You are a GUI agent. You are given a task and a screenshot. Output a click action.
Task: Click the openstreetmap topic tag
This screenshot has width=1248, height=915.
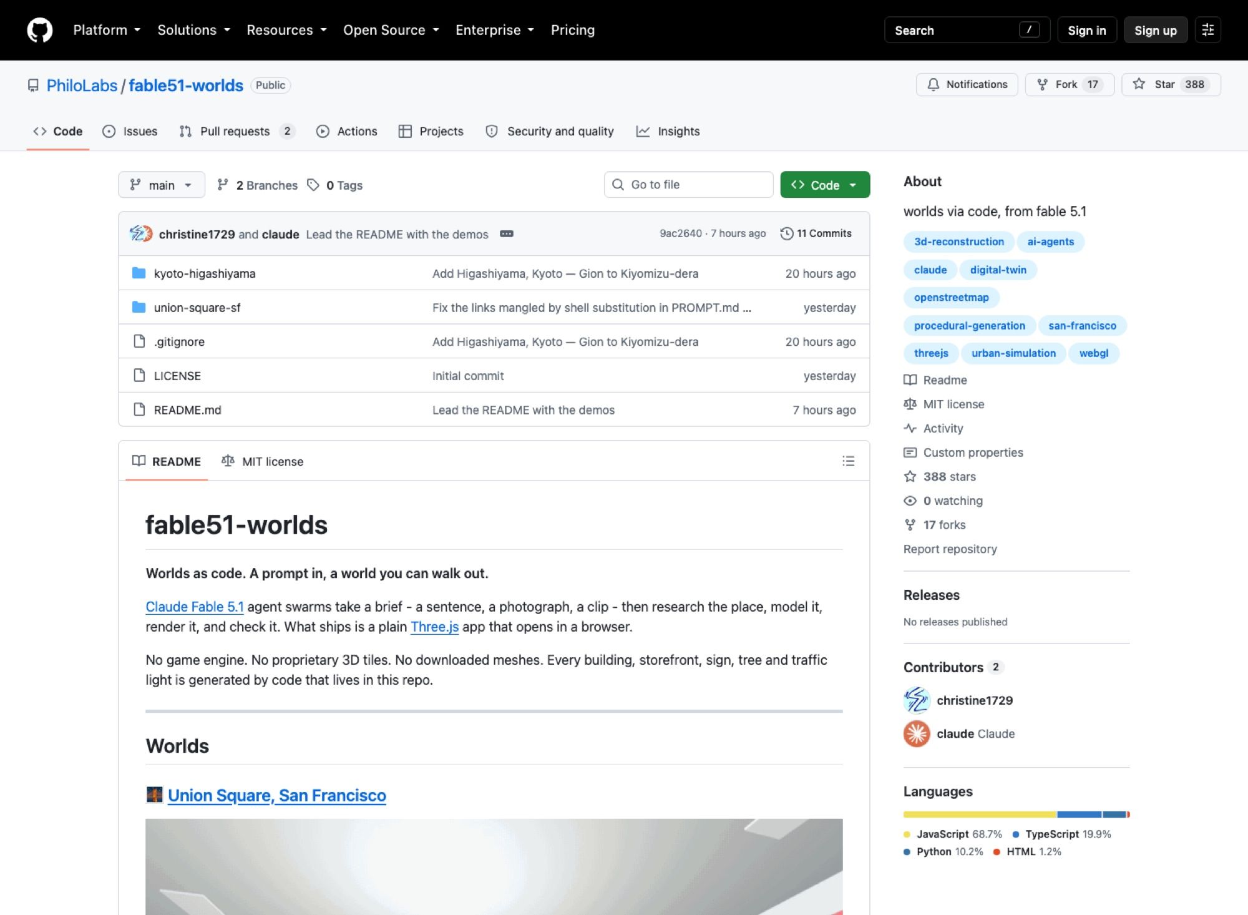point(952,297)
